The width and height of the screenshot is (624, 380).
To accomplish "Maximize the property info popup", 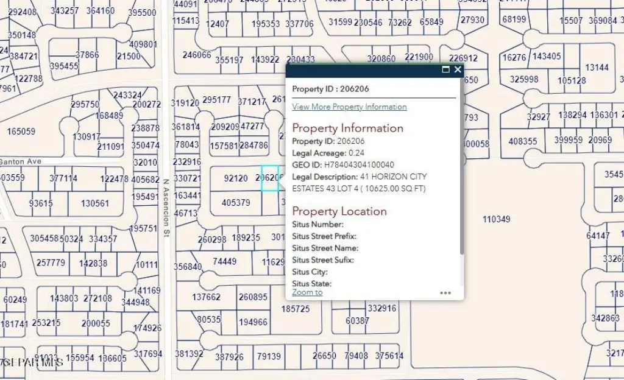I will (445, 70).
